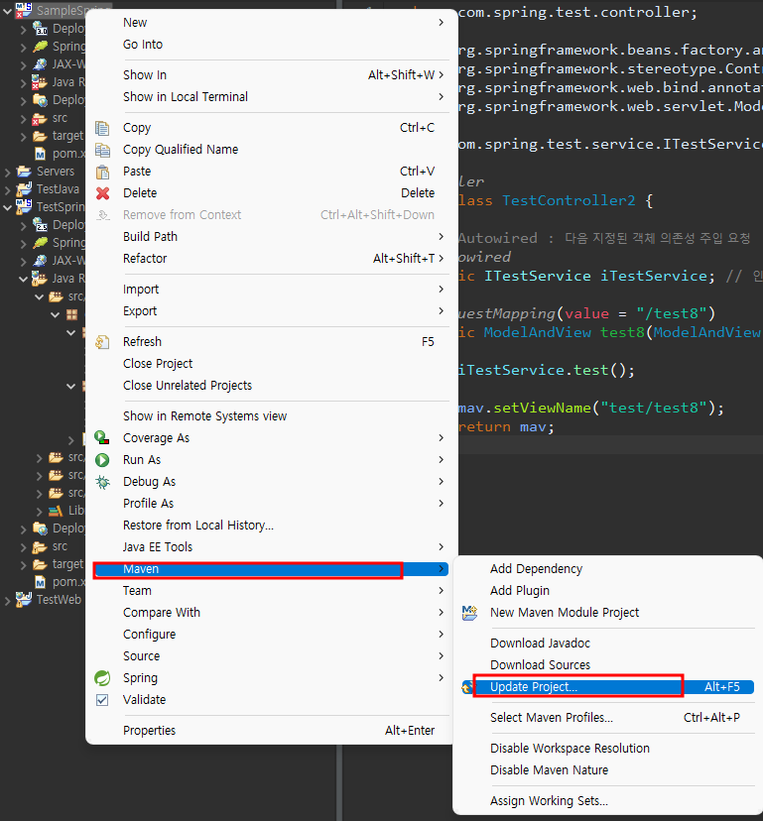Expand the TestWeb project node
The width and height of the screenshot is (763, 821).
click(7, 600)
